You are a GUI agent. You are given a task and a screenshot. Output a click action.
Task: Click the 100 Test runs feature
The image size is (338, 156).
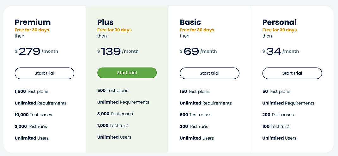point(276,126)
